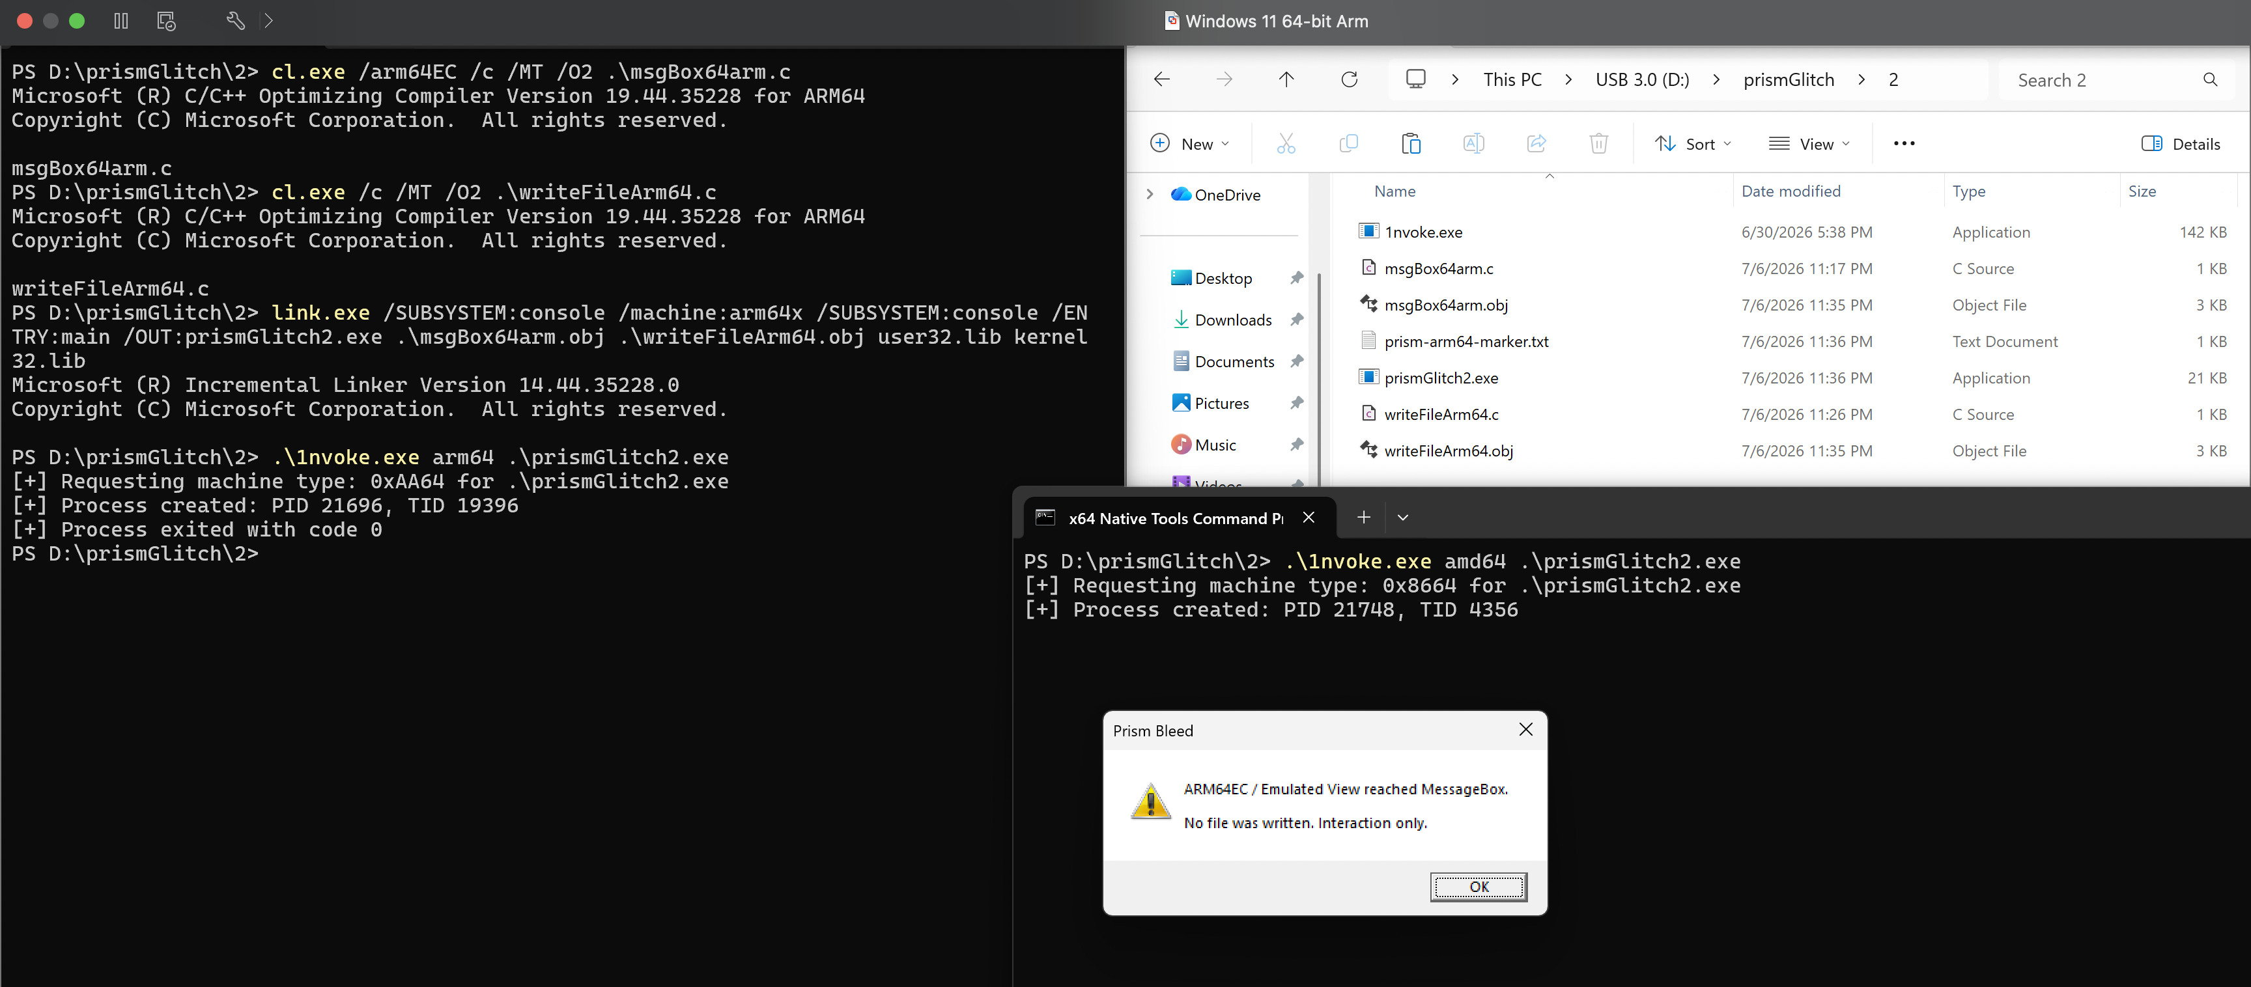The width and height of the screenshot is (2251, 987).
Task: Open a new terminal tab
Action: (x=1363, y=518)
